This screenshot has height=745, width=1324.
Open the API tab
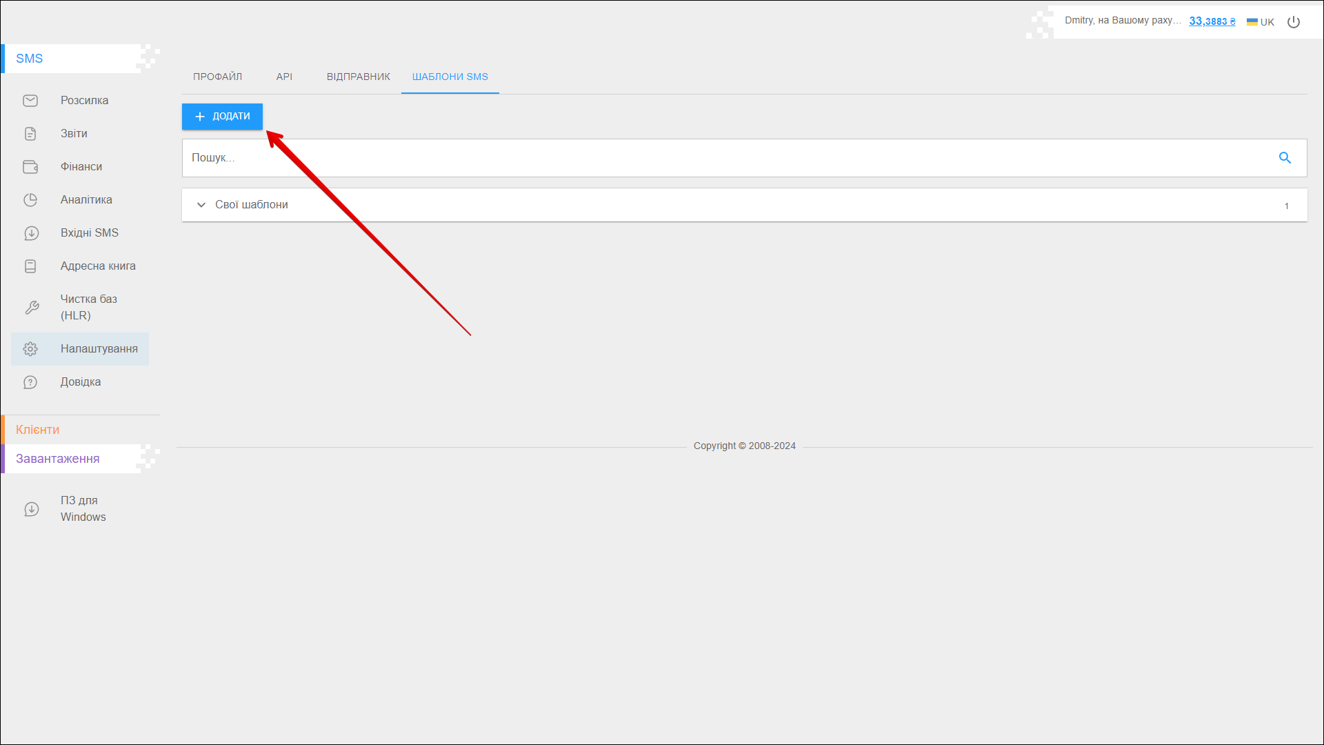[284, 77]
